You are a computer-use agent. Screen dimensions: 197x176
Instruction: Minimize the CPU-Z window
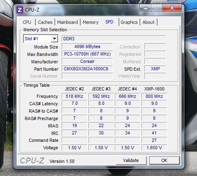click(146, 8)
